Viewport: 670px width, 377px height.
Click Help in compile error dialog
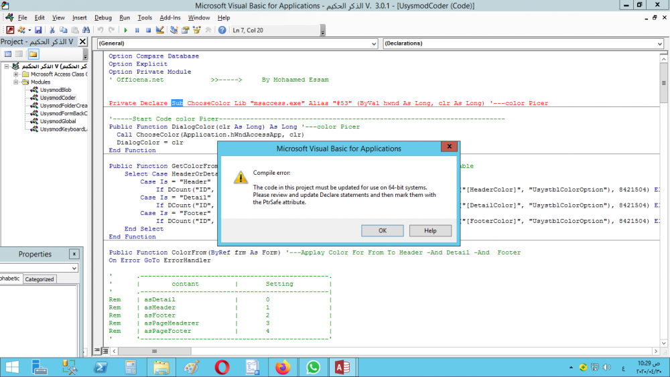(x=430, y=230)
